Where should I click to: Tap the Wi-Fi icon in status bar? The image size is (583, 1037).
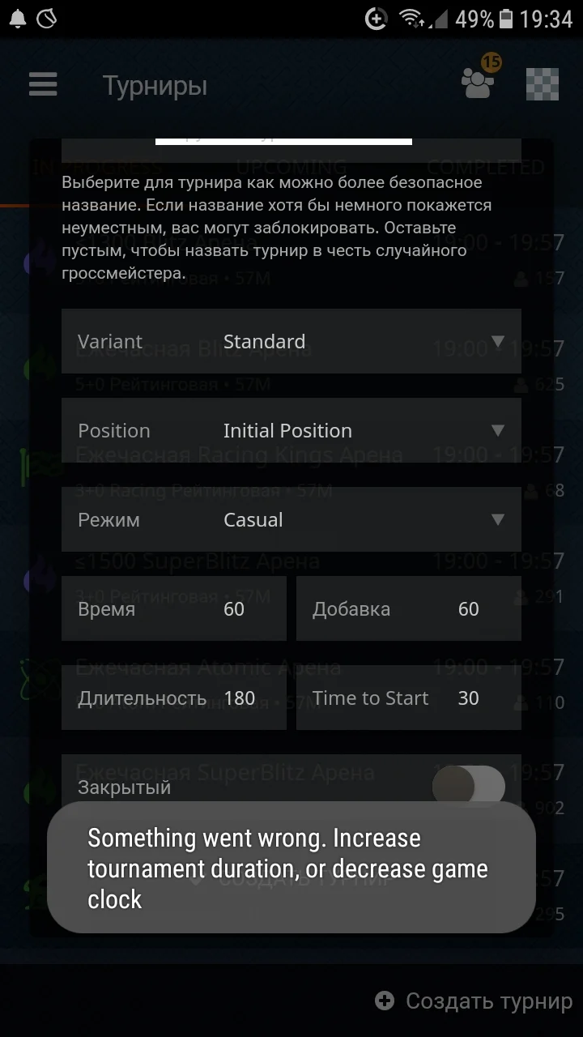pyautogui.click(x=411, y=19)
